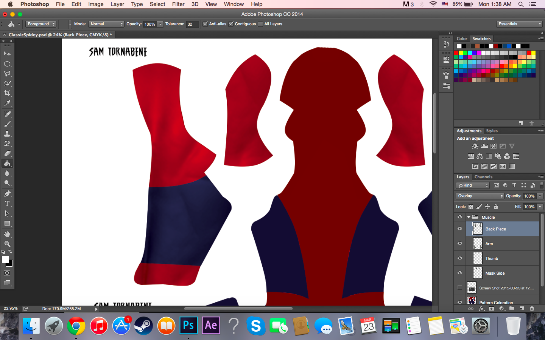Viewport: 545px width, 340px height.
Task: Select the Hand tool
Action: click(7, 234)
